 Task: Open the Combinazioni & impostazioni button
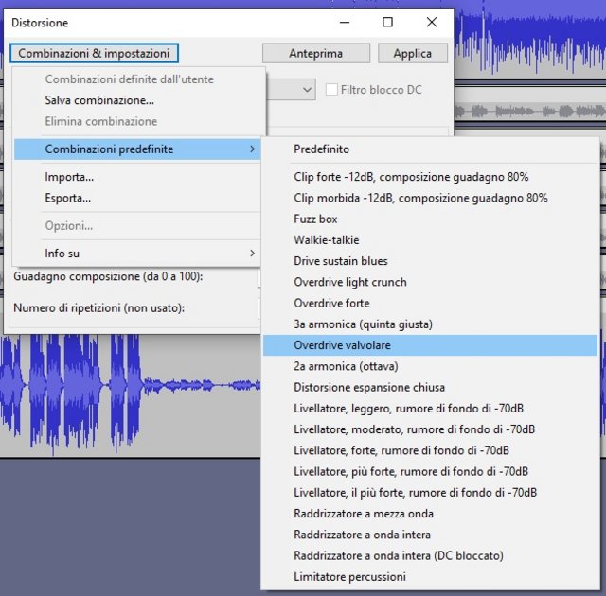[x=94, y=54]
